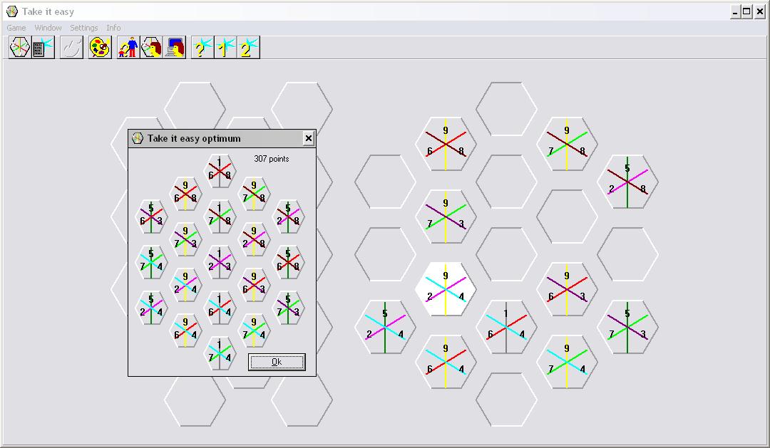Screen dimensions: 770x448
Task: Click the 1-6-8 tile in the optimum dialog
Action: pos(220,171)
